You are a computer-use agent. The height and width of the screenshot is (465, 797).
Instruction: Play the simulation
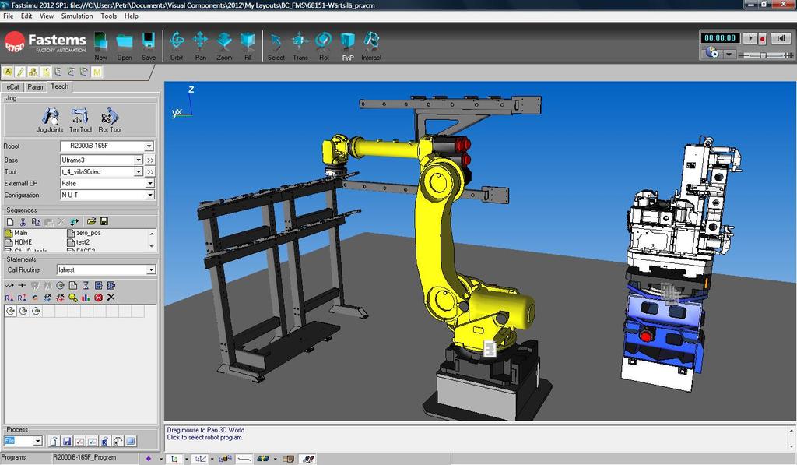(749, 38)
